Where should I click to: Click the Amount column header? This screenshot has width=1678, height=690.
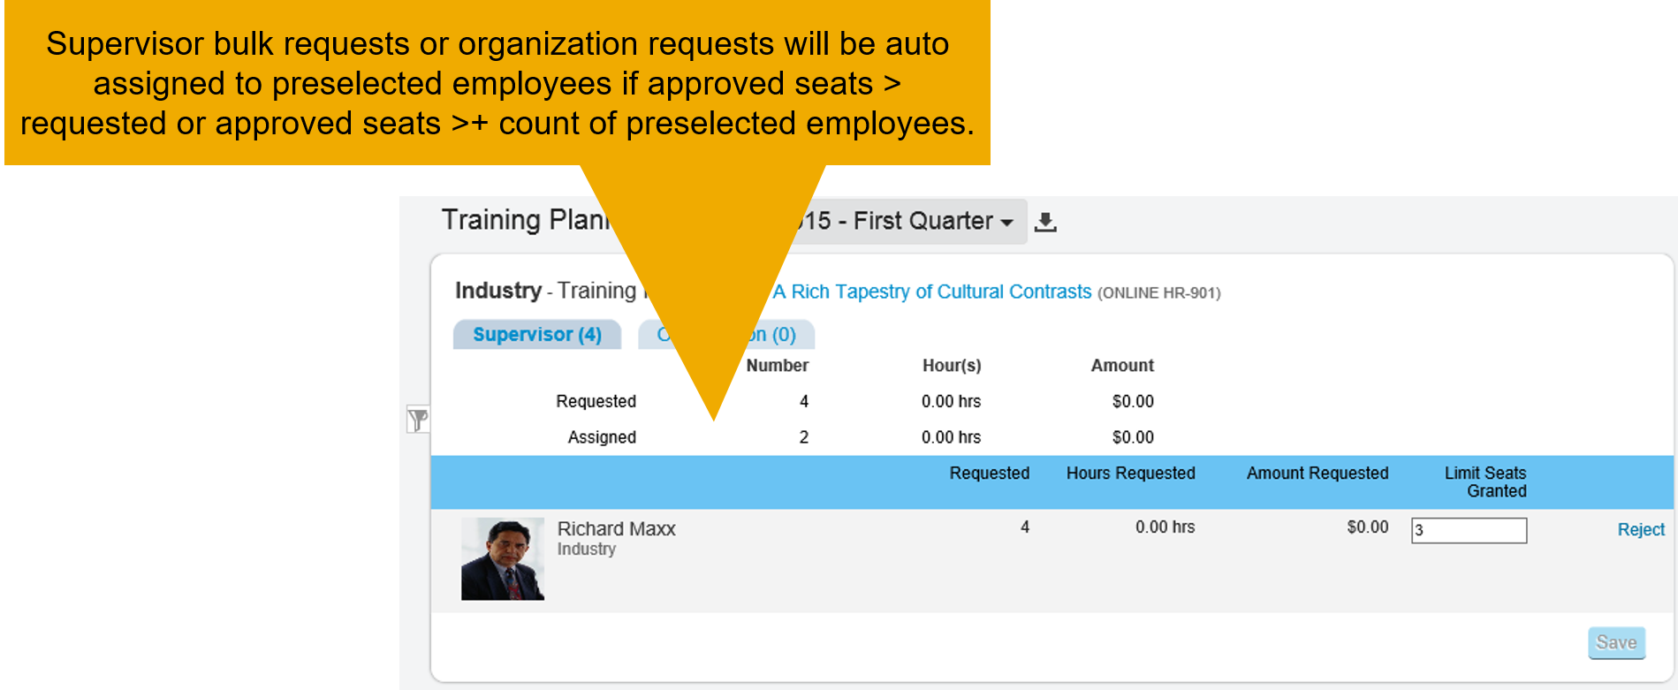1122,366
